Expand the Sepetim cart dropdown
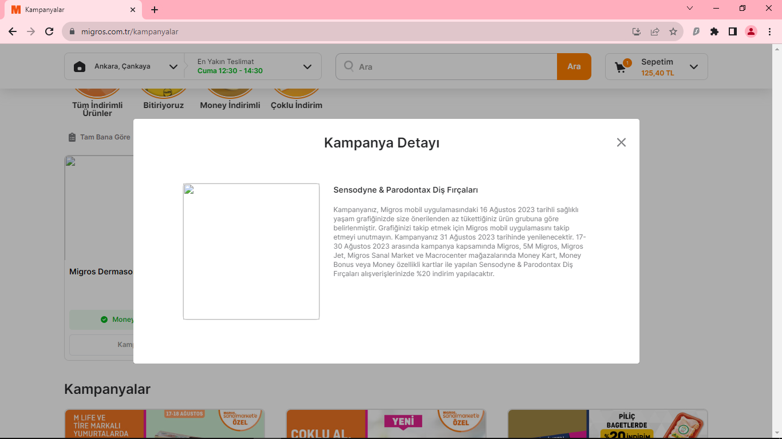This screenshot has width=782, height=439. tap(694, 67)
